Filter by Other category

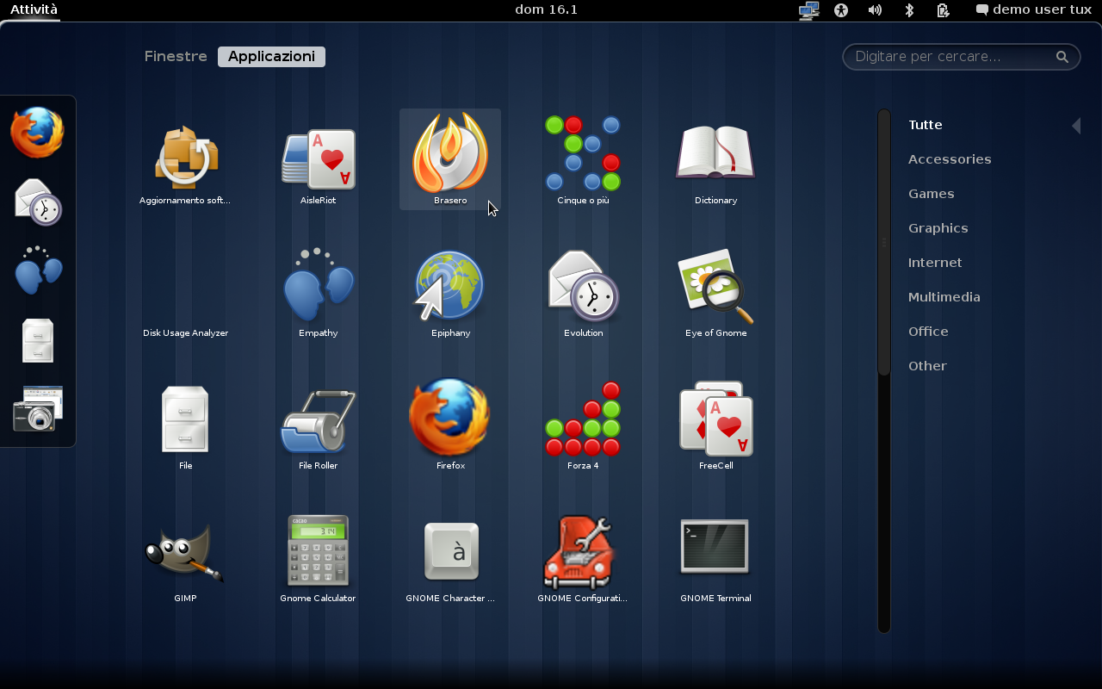(x=927, y=366)
